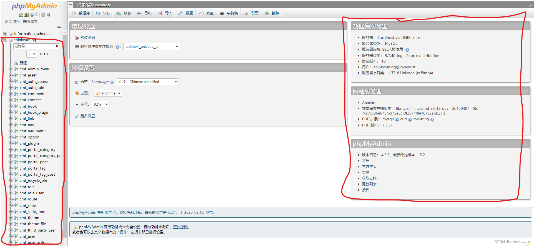This screenshot has width=534, height=246.
Task: Open the 官方主页 link
Action: point(369,167)
